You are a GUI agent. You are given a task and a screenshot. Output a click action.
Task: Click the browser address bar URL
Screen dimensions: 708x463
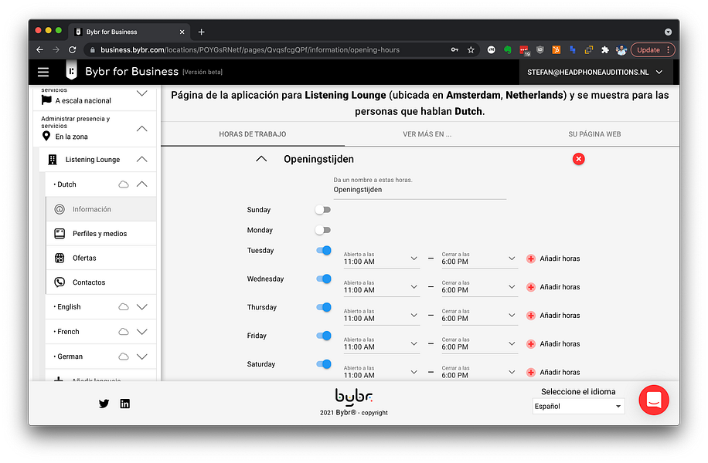[x=250, y=50]
